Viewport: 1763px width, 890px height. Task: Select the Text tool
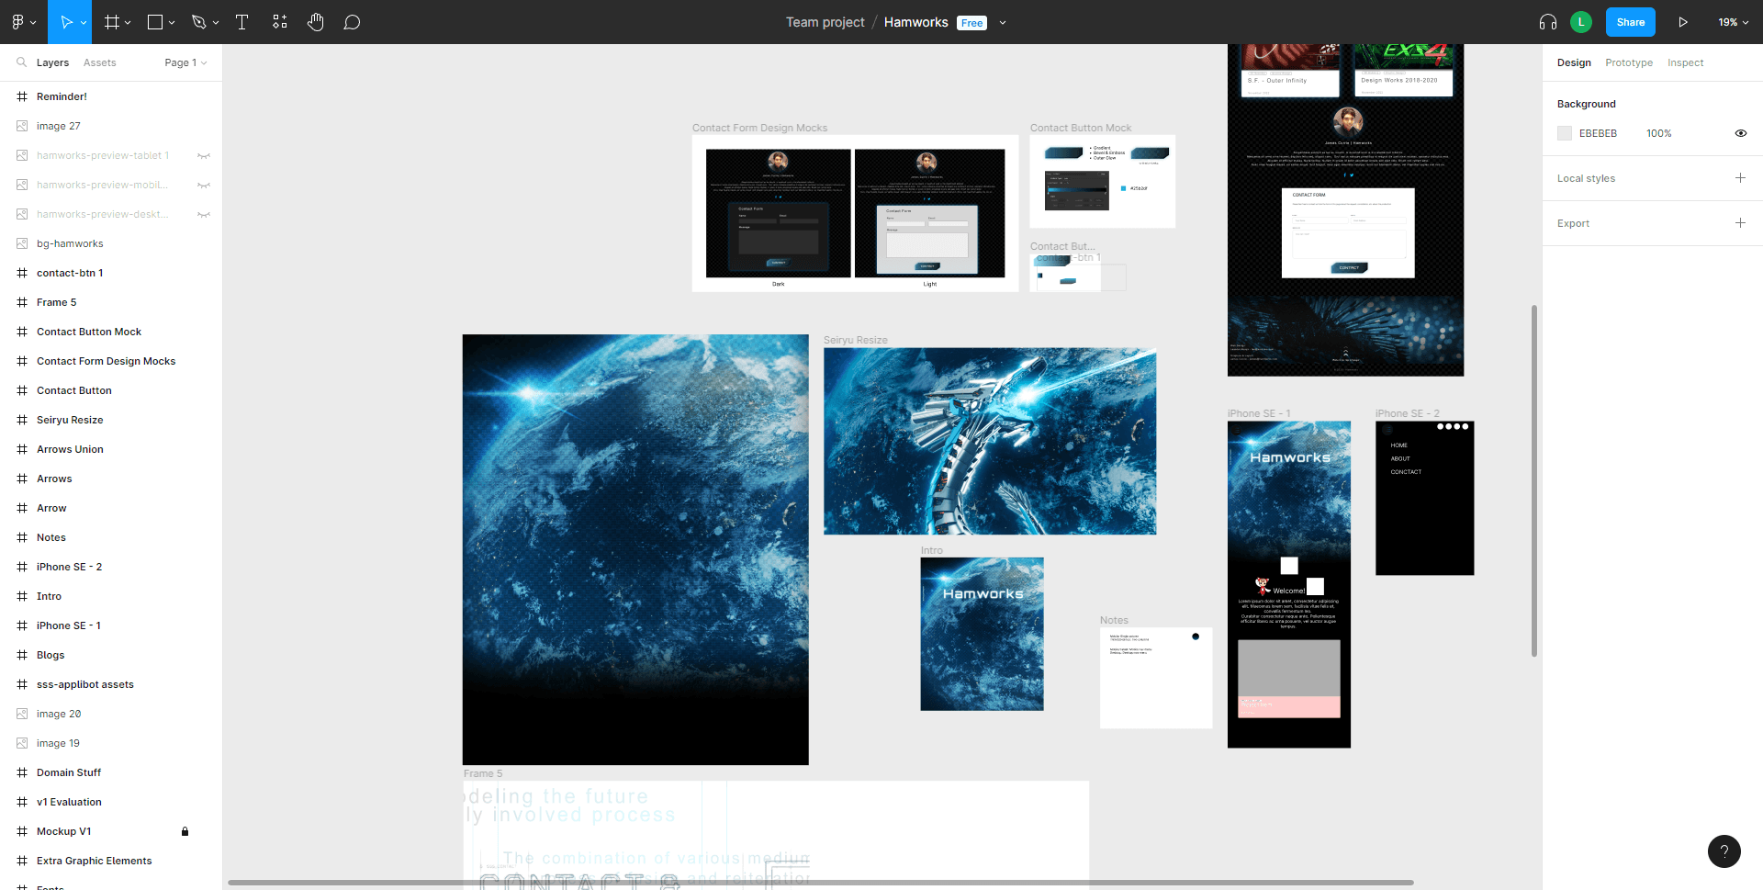(x=242, y=22)
